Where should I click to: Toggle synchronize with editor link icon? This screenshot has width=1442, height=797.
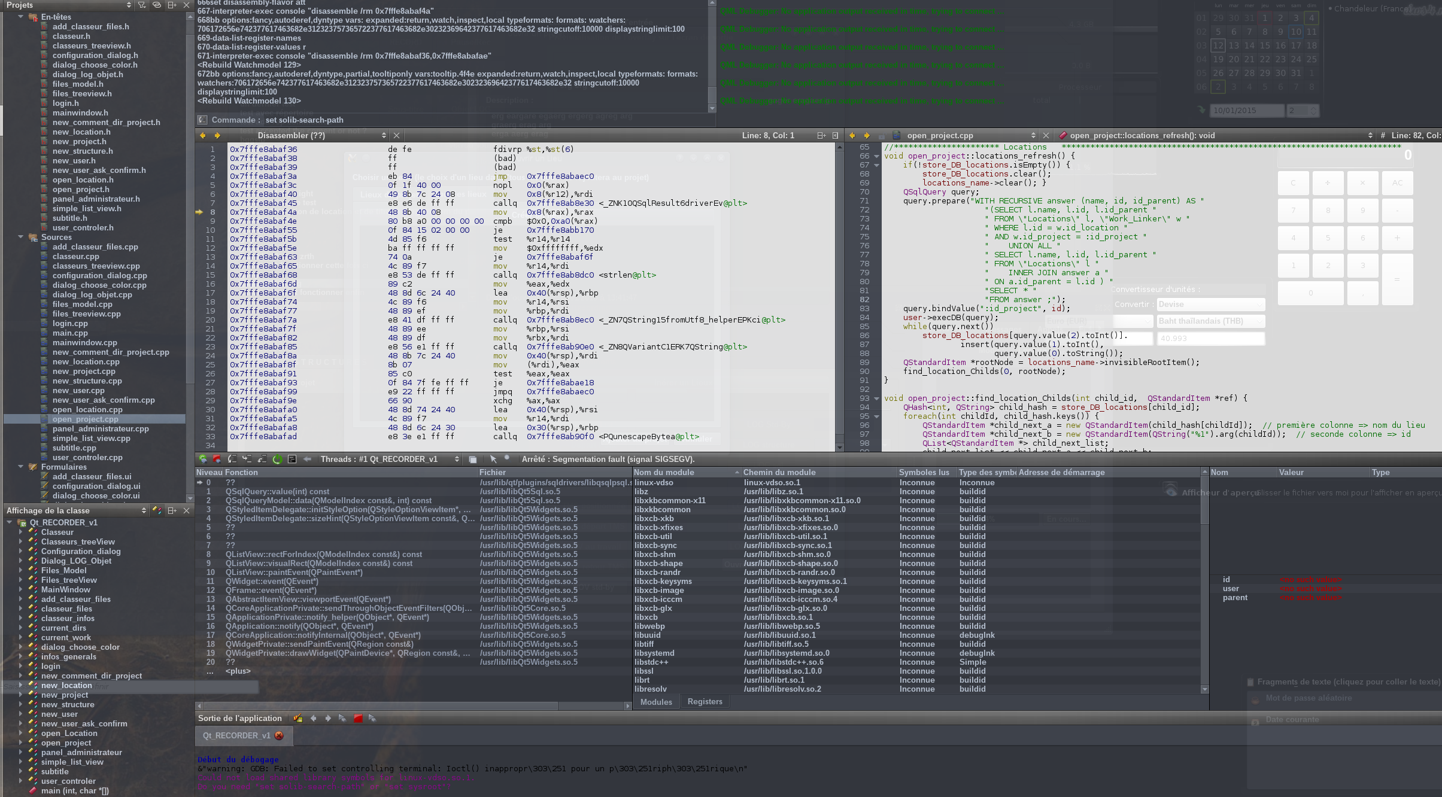pyautogui.click(x=157, y=5)
